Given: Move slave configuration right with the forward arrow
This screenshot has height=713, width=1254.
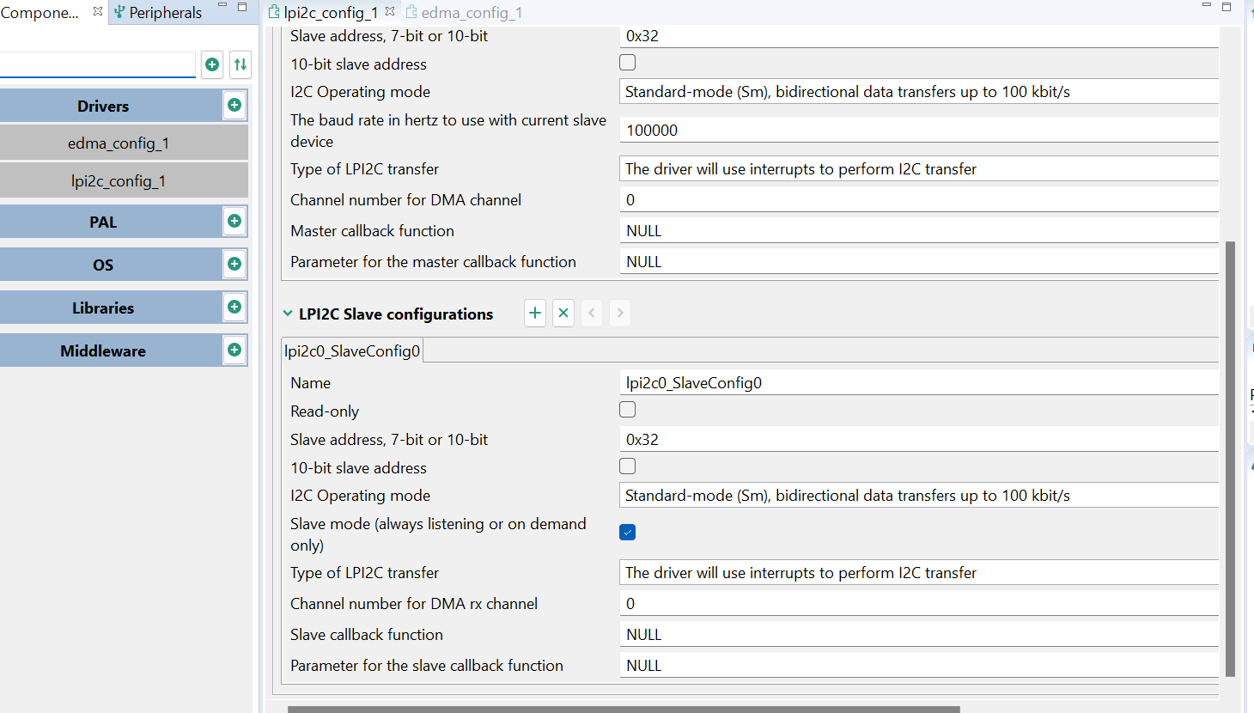Looking at the screenshot, I should 620,313.
